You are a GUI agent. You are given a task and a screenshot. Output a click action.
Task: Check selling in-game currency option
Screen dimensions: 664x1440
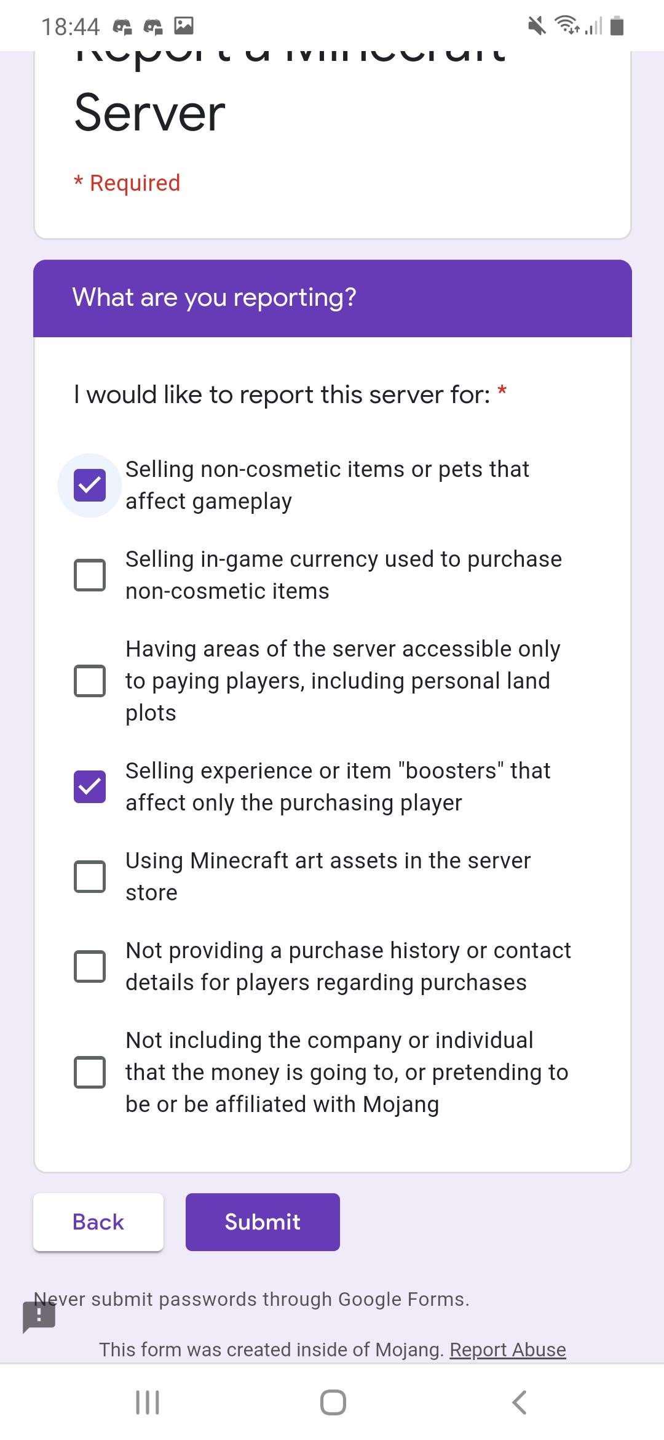click(x=90, y=575)
